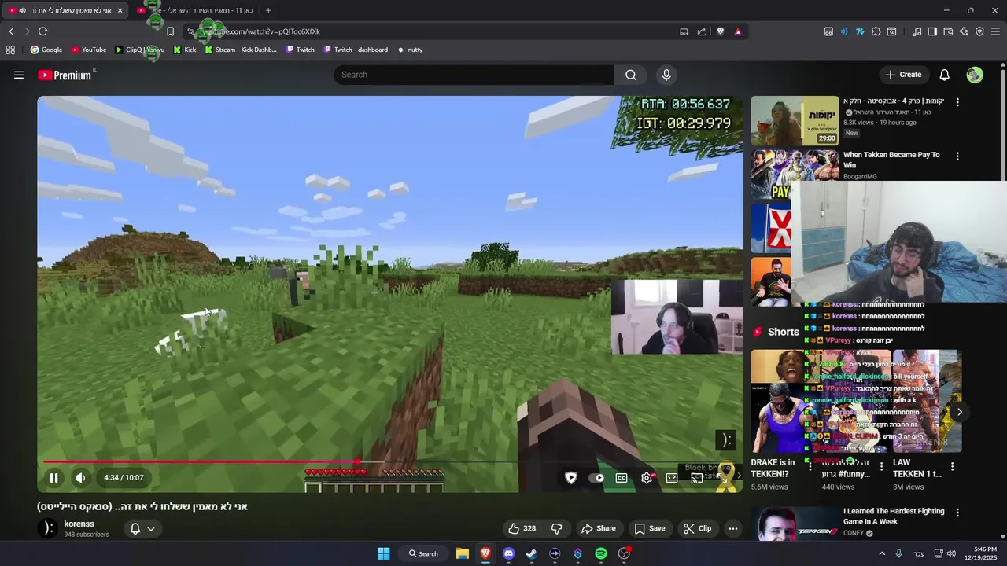The image size is (1007, 566).
Task: Save the video to a playlist
Action: click(649, 528)
